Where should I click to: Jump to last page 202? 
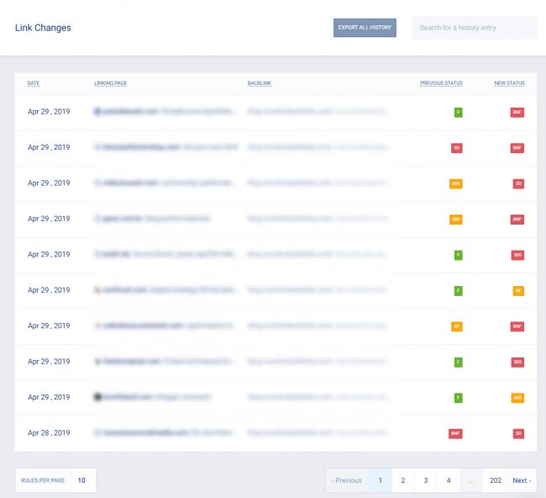click(496, 480)
